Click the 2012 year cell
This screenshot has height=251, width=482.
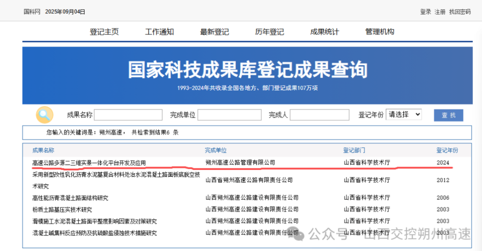(x=443, y=180)
